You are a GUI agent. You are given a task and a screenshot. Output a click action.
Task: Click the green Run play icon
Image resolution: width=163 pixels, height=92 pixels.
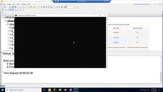(x=59, y=7)
